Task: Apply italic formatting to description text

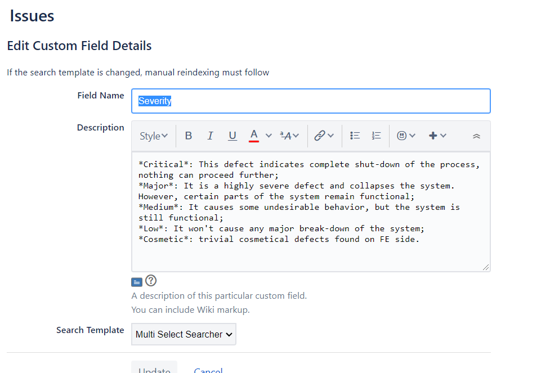Action: pos(210,136)
